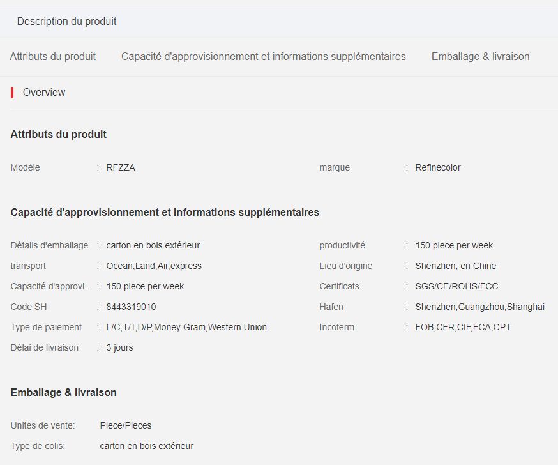Switch to the "Emballage & livraison" tab
558x465 pixels.
[481, 56]
